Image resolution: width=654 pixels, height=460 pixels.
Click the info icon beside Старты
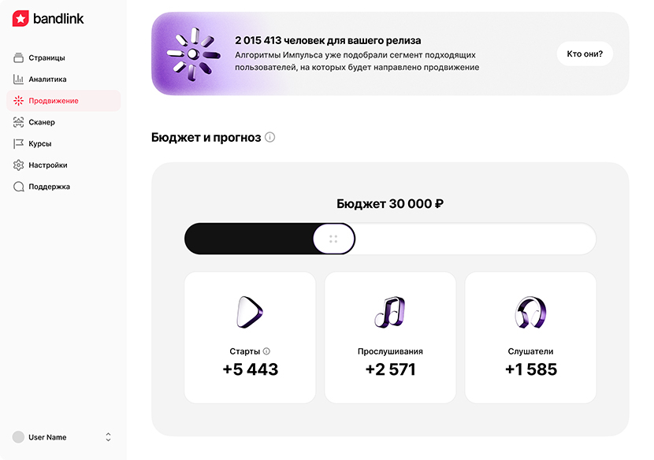pyautogui.click(x=266, y=351)
